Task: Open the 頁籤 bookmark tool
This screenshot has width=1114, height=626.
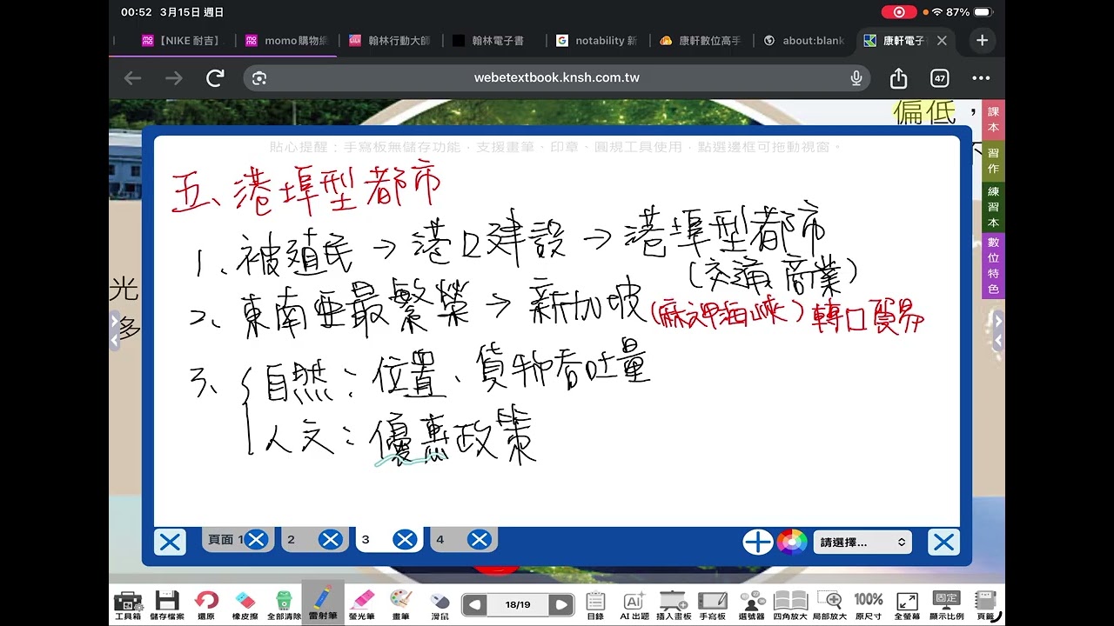Action: tap(985, 604)
